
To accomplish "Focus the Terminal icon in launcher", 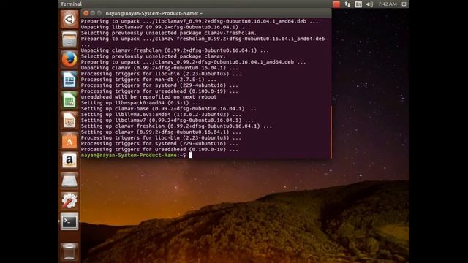I will 69,221.
